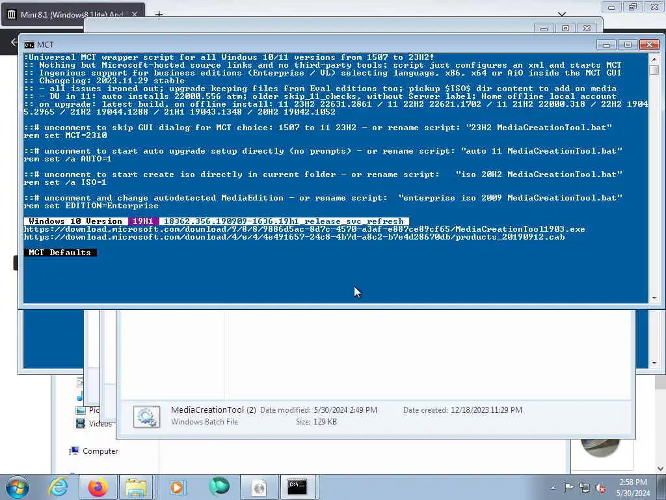The width and height of the screenshot is (666, 500).
Task: Click the rem set /a ISO=1 line
Action: pyautogui.click(x=66, y=182)
